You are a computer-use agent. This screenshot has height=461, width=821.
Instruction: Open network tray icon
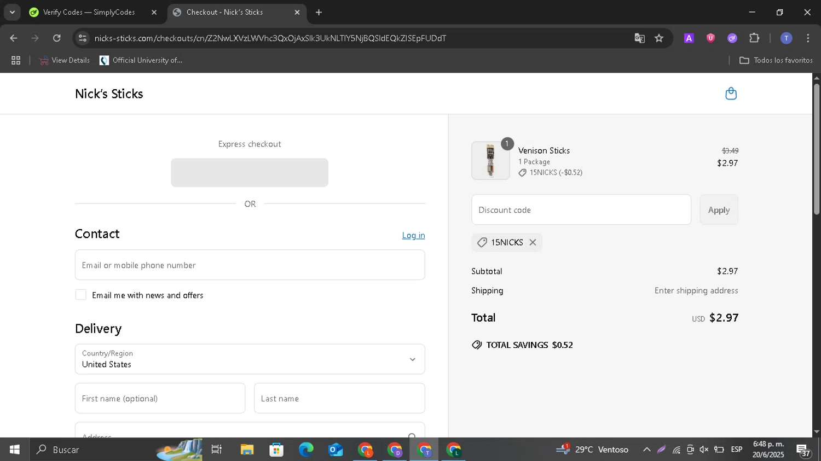click(677, 450)
